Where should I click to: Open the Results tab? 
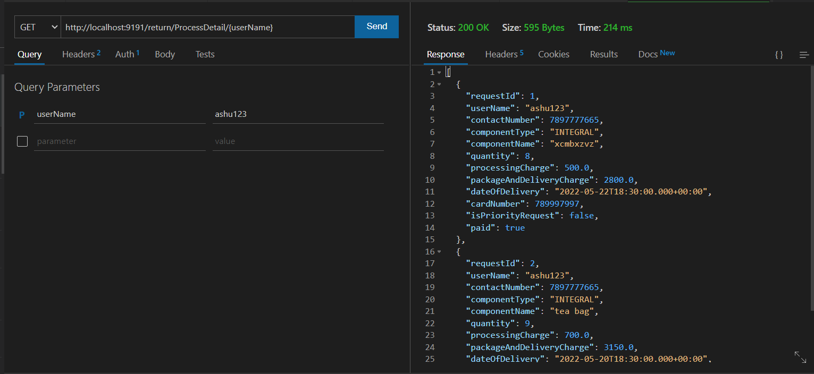[603, 54]
